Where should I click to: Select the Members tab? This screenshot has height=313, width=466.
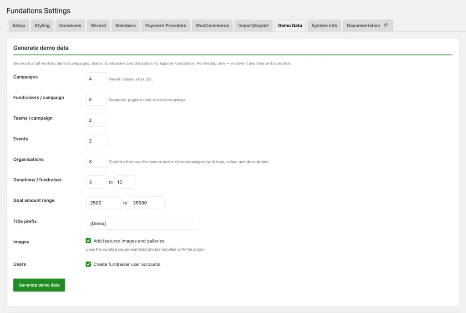pos(126,25)
